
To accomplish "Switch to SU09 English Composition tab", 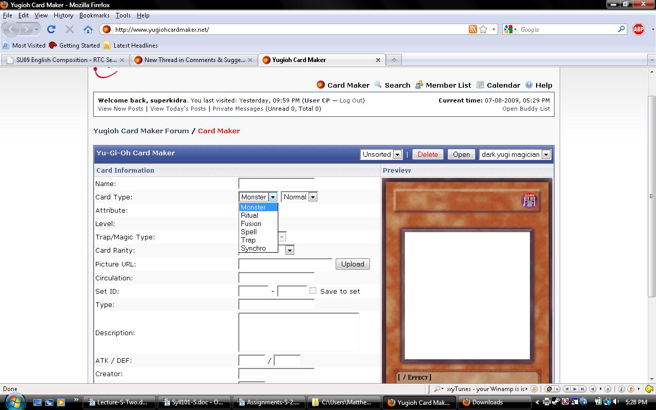I will (65, 60).
